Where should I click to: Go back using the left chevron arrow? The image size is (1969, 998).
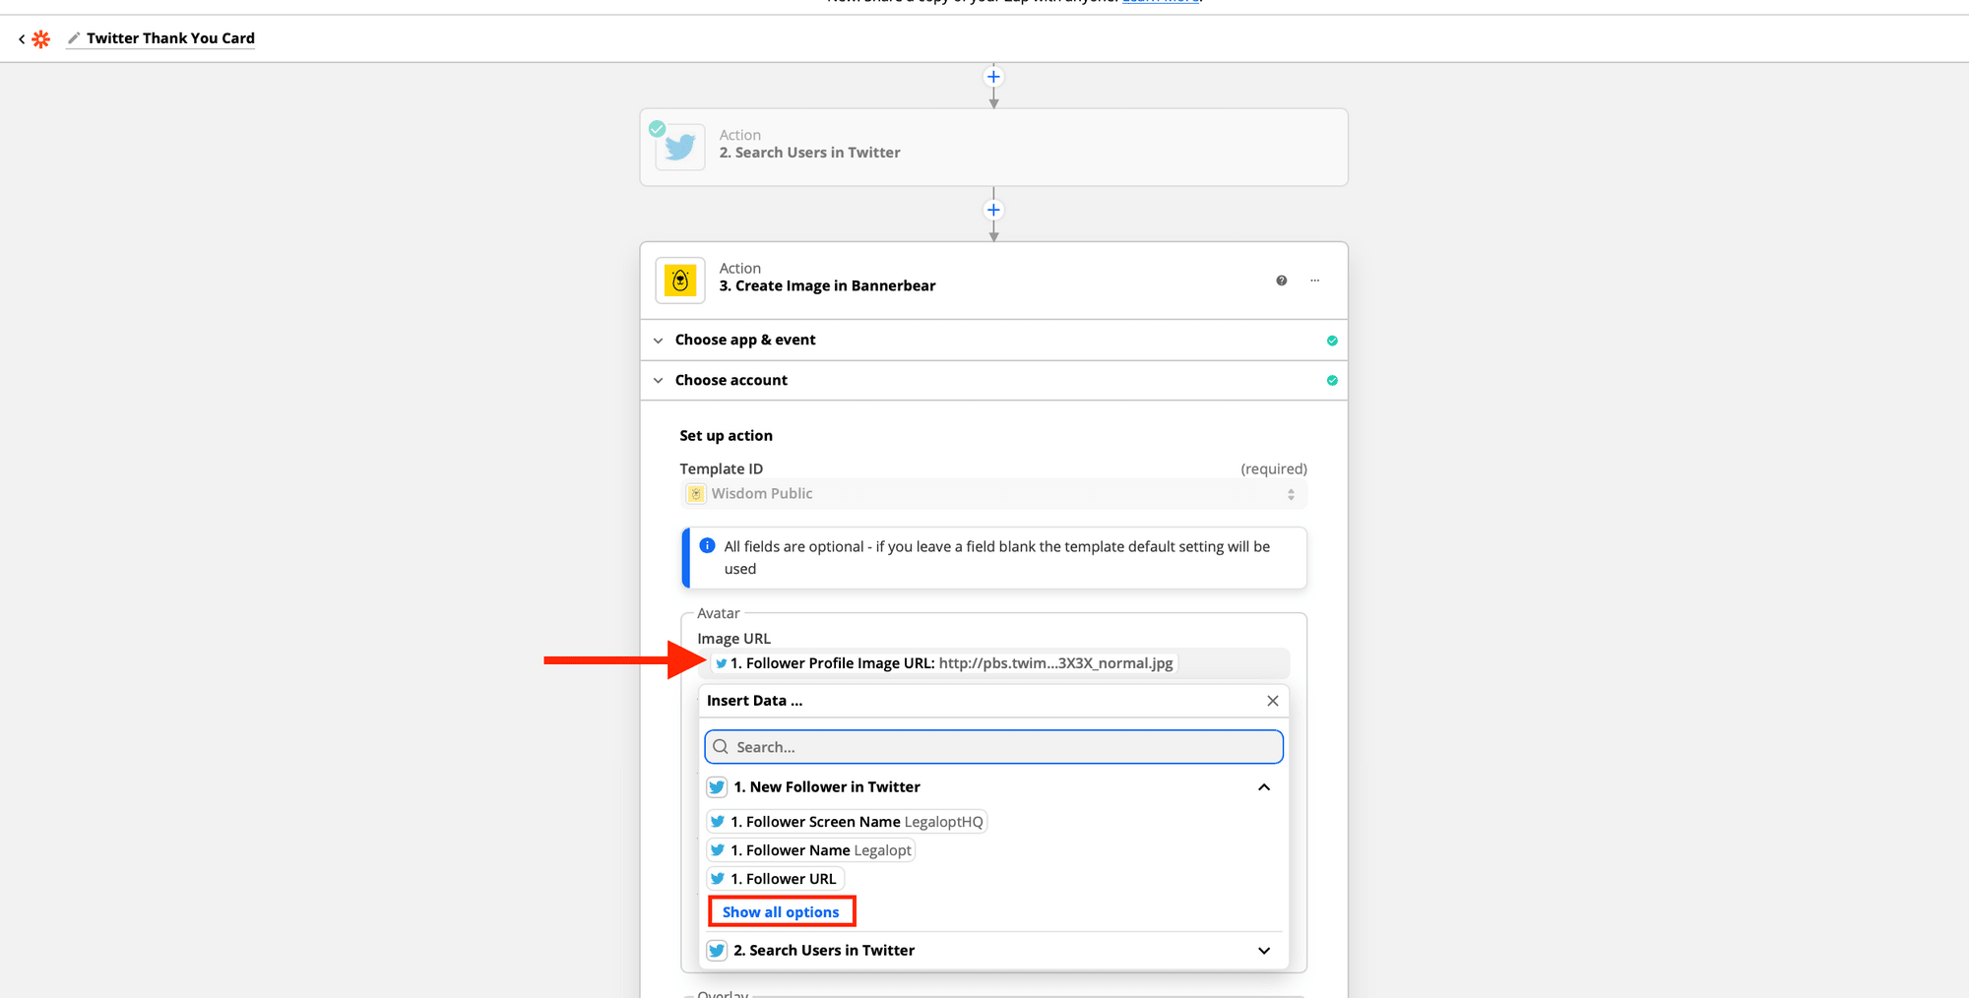tap(22, 39)
